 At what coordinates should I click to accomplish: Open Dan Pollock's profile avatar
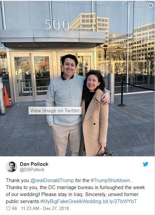pyautogui.click(x=11, y=167)
